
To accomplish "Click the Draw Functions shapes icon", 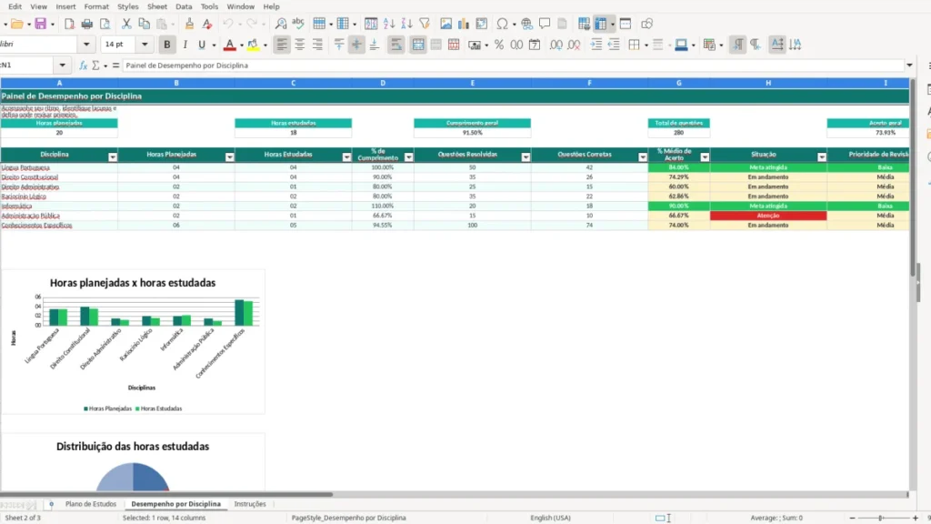I will [x=646, y=24].
